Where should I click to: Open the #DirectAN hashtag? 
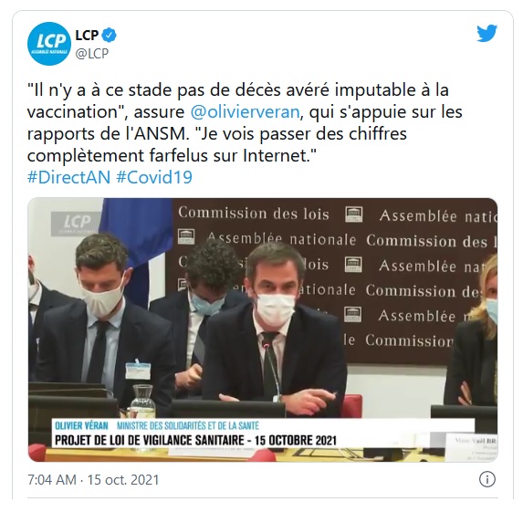click(x=68, y=177)
